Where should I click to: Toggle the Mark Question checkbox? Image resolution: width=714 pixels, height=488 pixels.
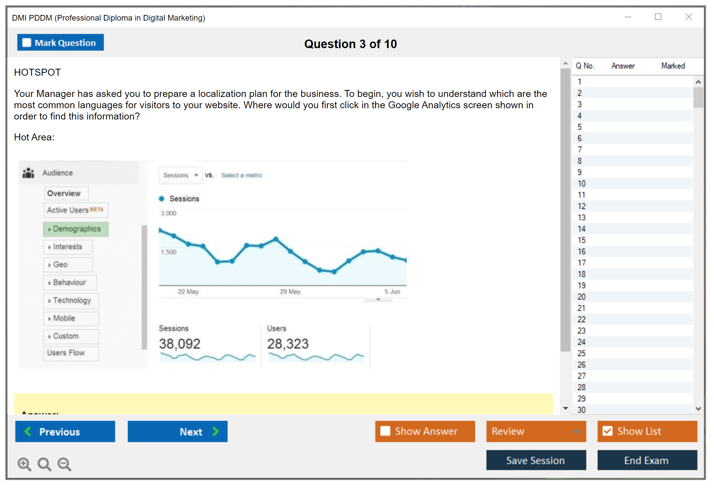coord(27,43)
